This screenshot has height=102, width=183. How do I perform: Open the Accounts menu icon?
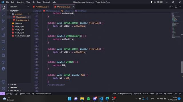[x=3, y=82]
